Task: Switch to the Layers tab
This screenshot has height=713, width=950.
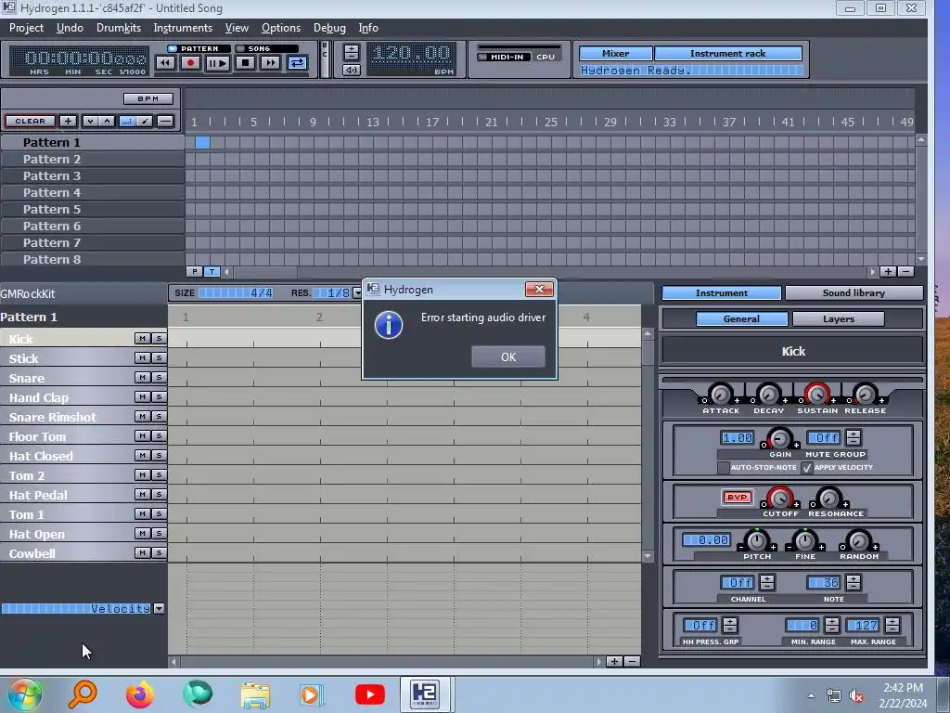Action: coord(839,319)
